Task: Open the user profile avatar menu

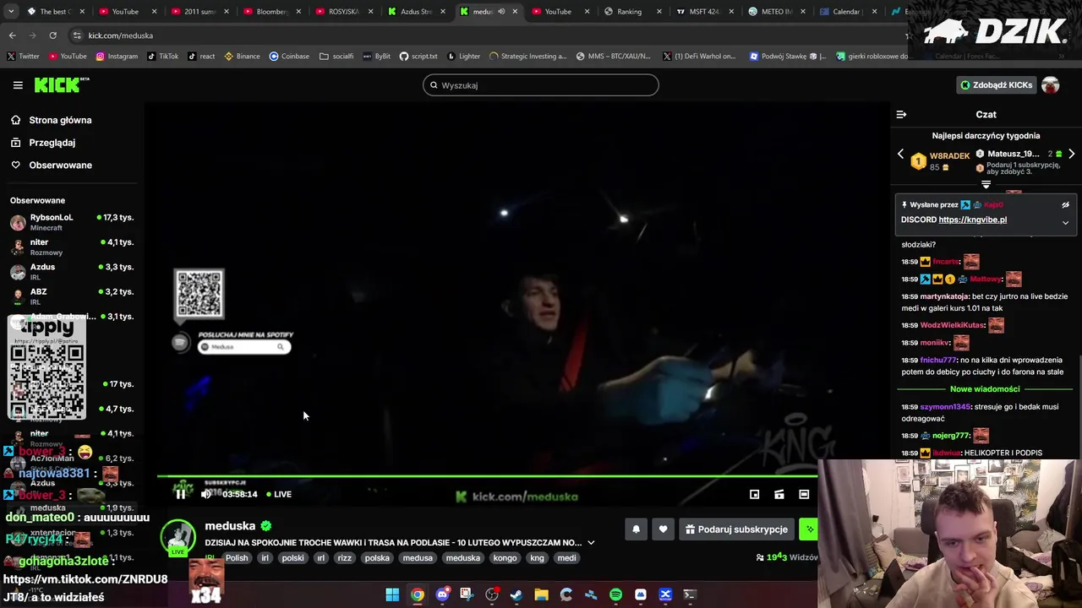Action: click(1051, 85)
